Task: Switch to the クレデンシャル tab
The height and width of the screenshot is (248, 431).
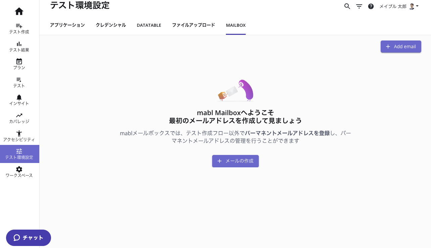Action: pyautogui.click(x=111, y=25)
